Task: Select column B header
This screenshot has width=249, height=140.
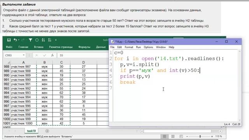Action: click(44, 62)
